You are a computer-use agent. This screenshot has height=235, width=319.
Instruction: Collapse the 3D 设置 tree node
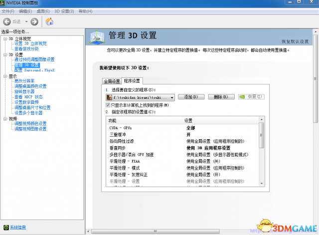pyautogui.click(x=5, y=55)
